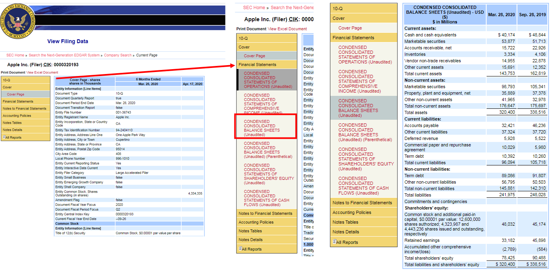Screen dimensions: 551x271
Task: Click Large Accelerated Filer cell
Action: [132, 173]
